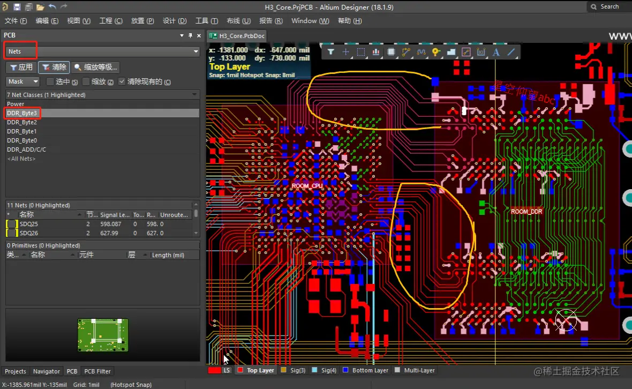Expand the 7 Net Classes list dropdown

[x=195, y=94]
